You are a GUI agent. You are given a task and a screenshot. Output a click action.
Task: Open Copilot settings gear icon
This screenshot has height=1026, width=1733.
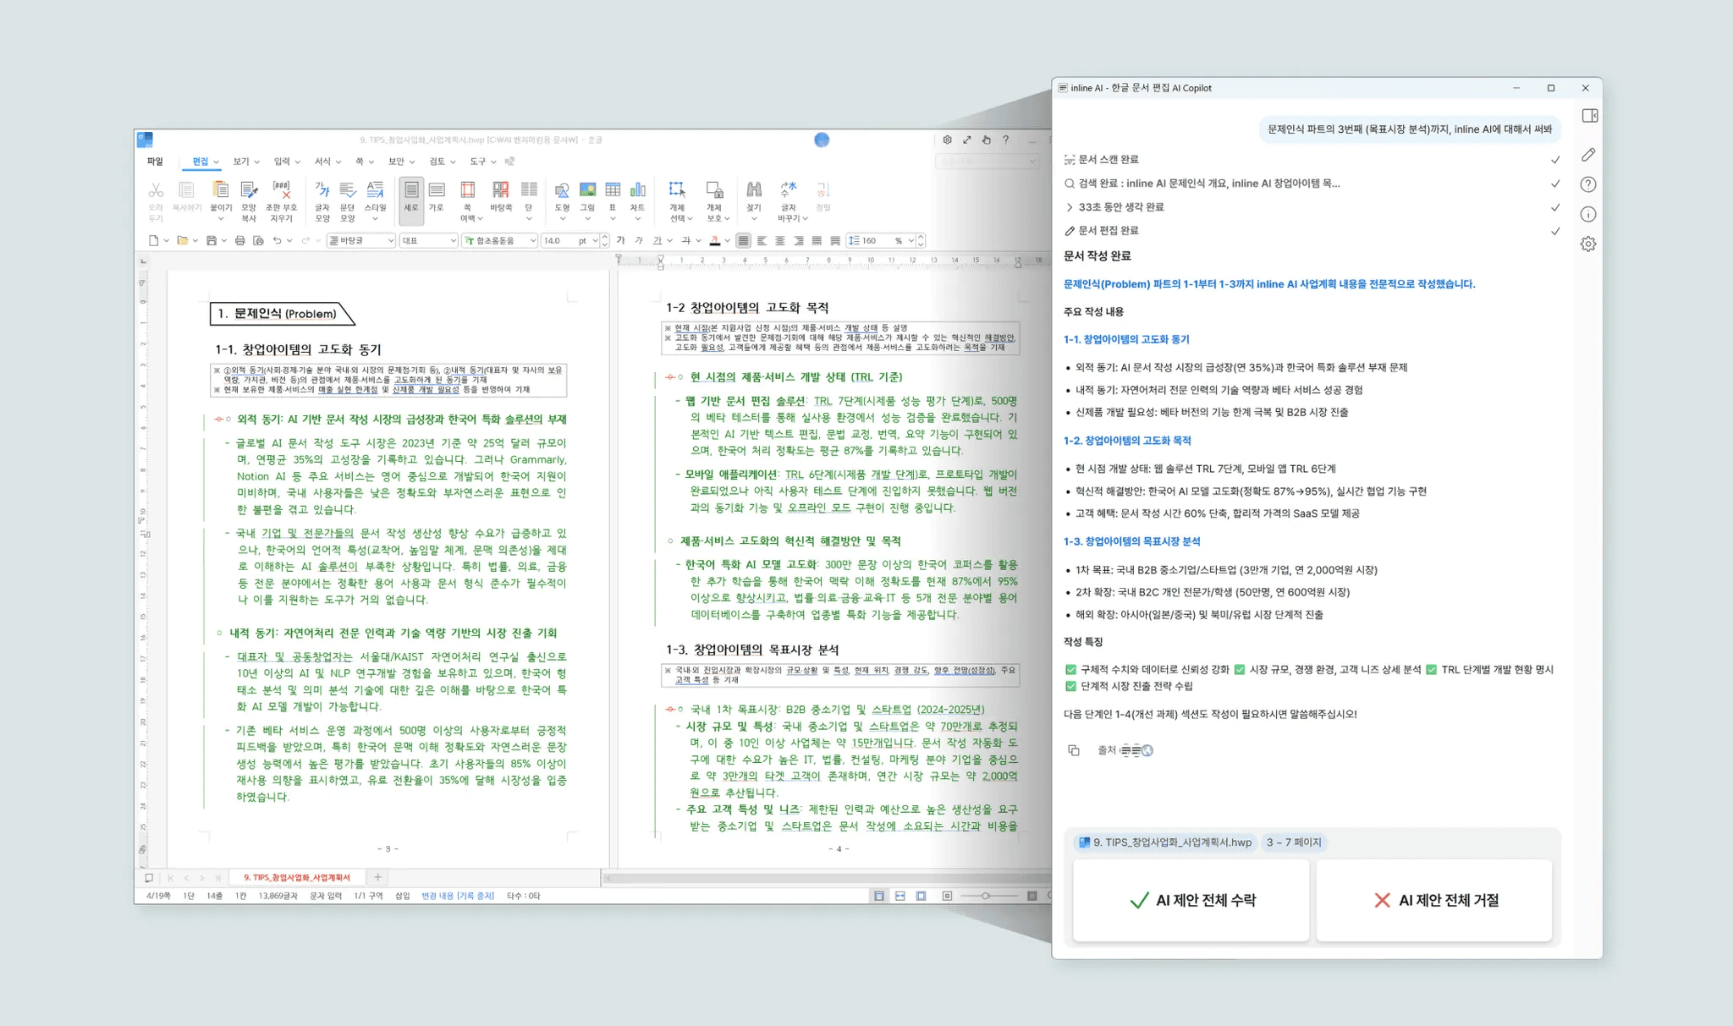(1588, 244)
